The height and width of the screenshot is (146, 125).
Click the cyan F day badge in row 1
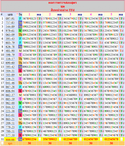[20, 19]
